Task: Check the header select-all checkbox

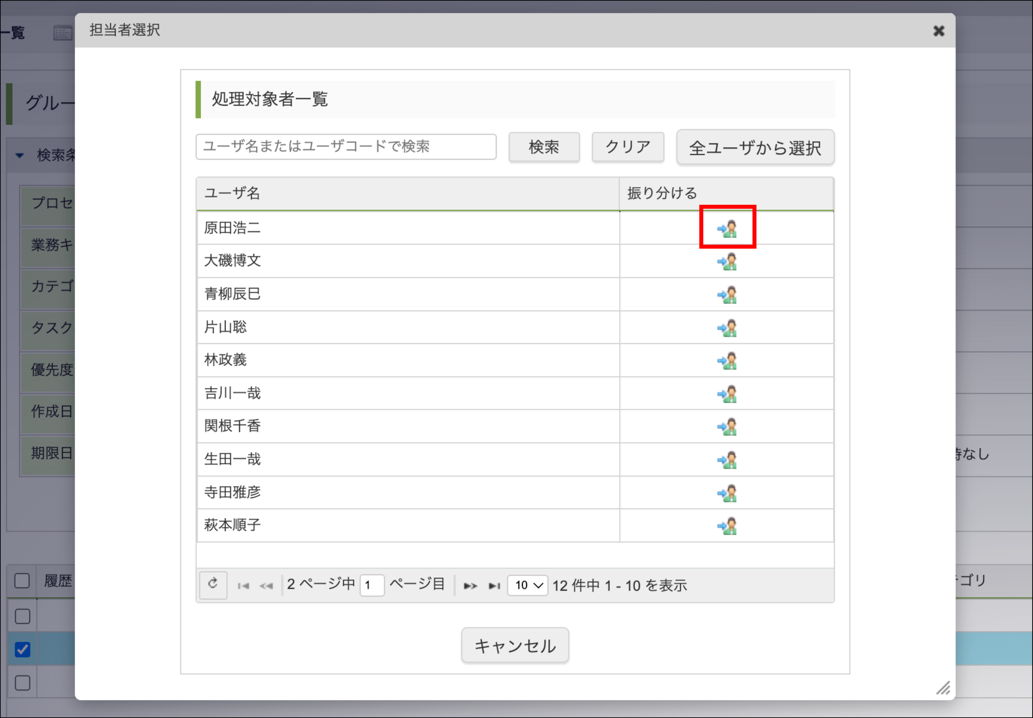Action: click(x=22, y=580)
